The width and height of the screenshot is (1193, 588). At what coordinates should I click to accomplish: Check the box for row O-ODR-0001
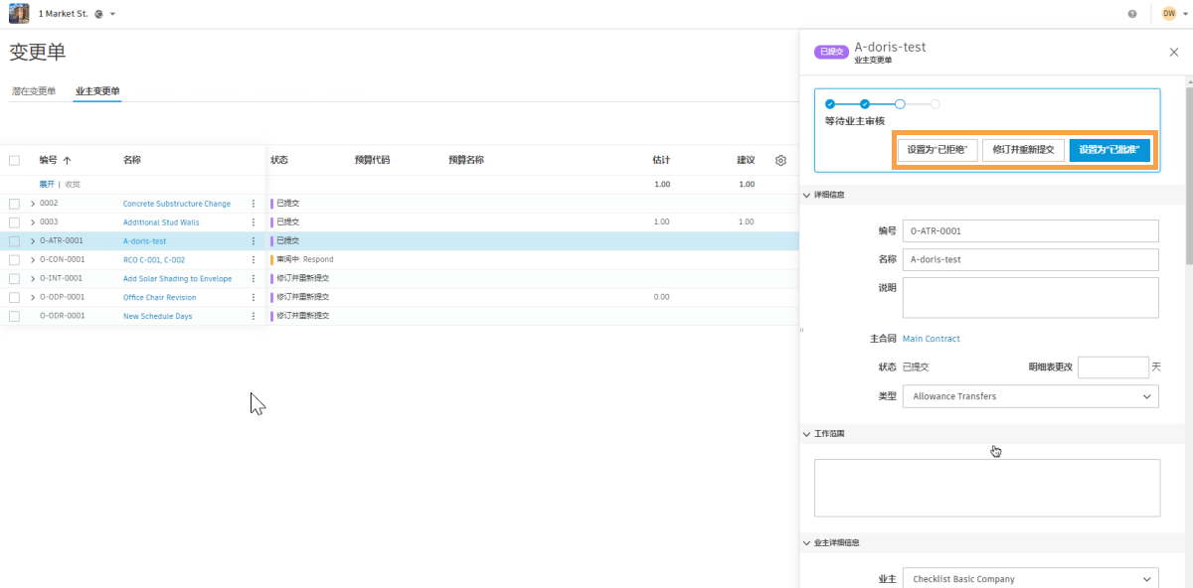coord(14,316)
